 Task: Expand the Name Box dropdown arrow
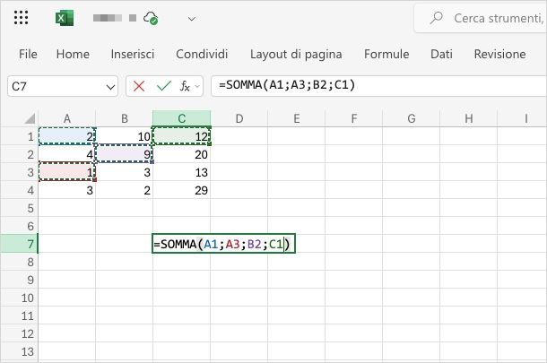110,86
